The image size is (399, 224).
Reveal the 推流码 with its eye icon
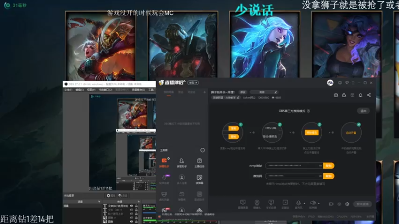[320, 176]
